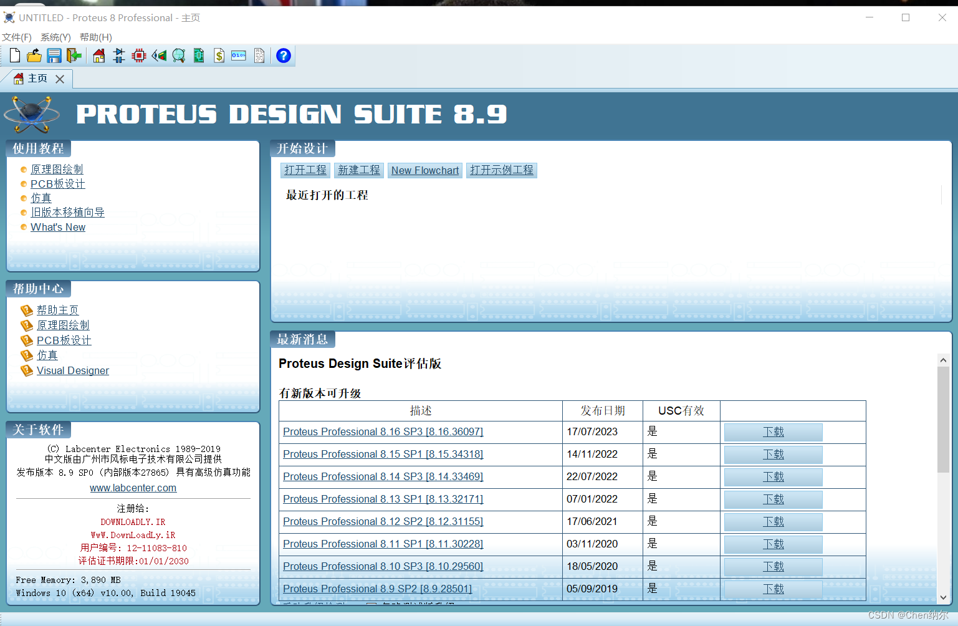Open the PCB板设计 tutorial link
Viewport: 958px width, 626px height.
point(58,184)
